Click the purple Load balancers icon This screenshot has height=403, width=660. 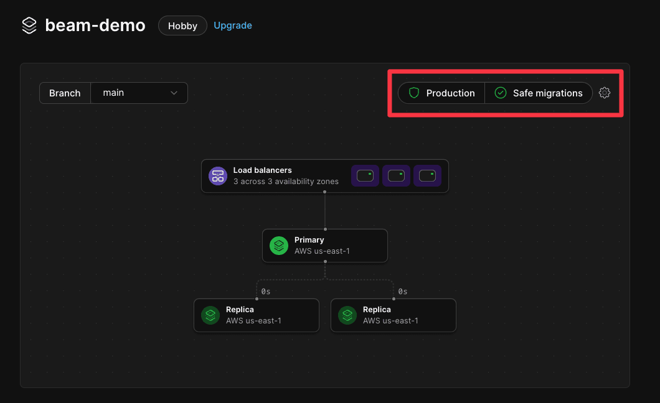(218, 176)
